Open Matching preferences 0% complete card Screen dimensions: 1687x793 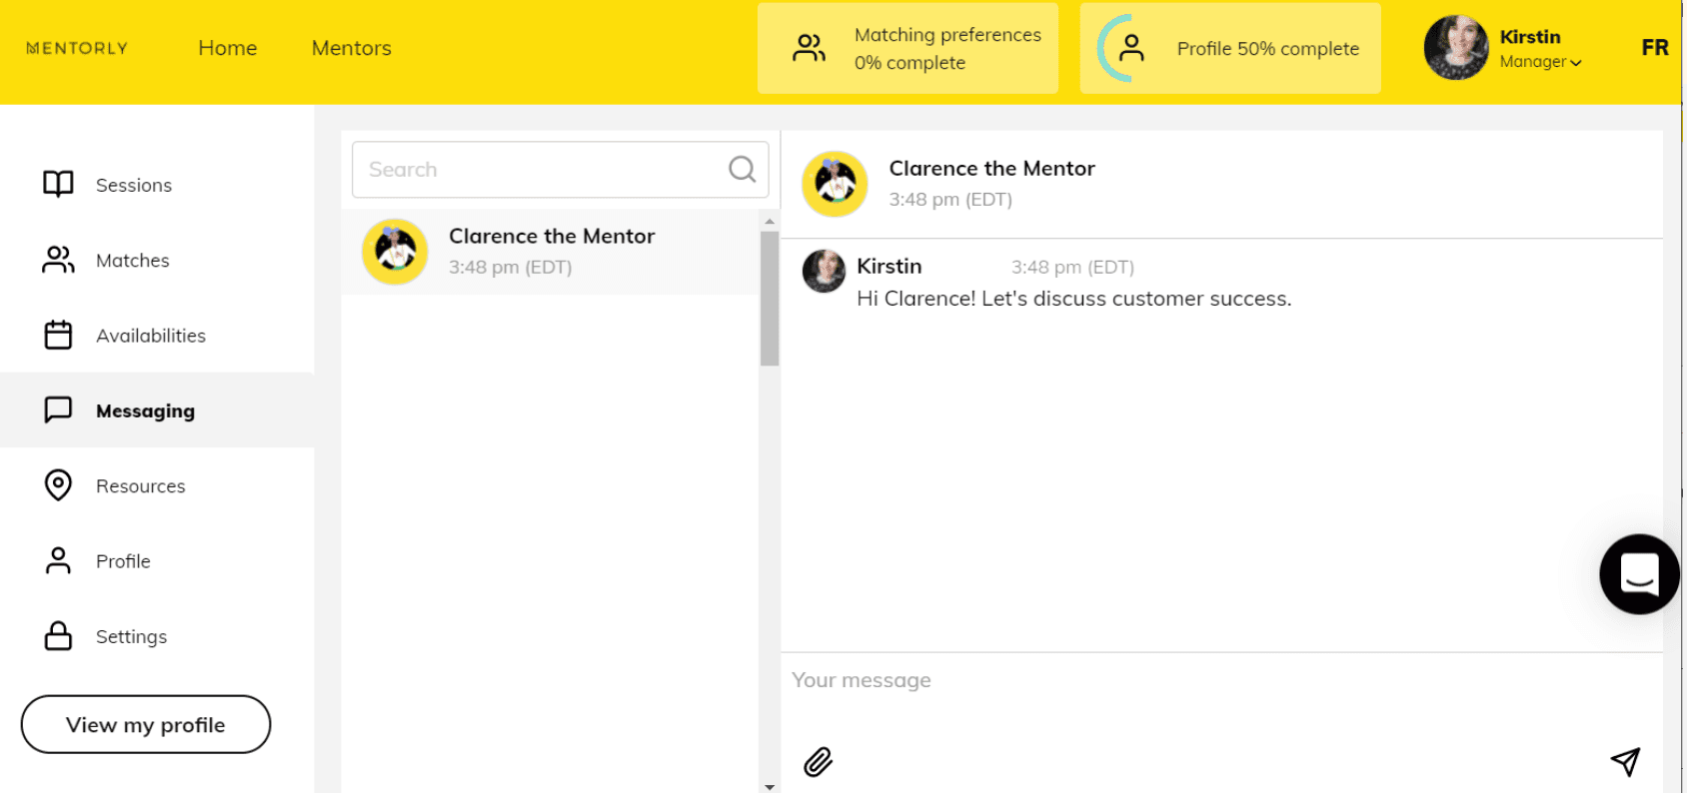click(x=907, y=48)
